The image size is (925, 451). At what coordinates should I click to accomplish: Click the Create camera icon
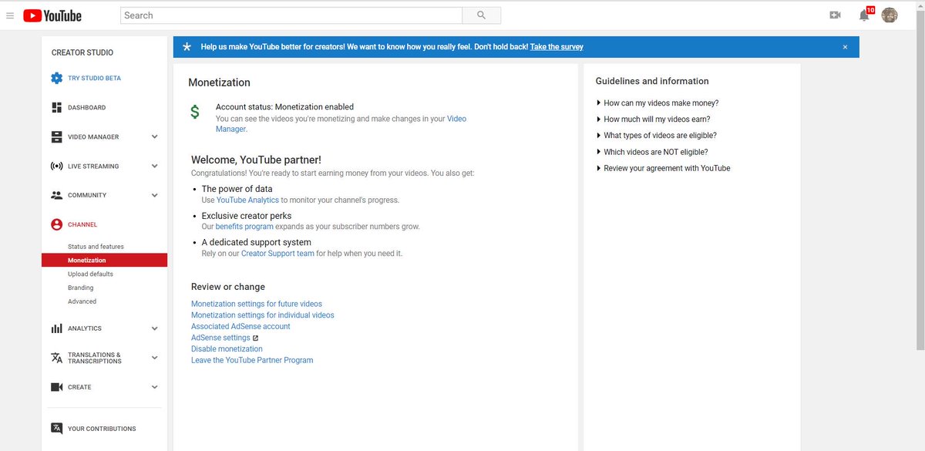[x=56, y=387]
